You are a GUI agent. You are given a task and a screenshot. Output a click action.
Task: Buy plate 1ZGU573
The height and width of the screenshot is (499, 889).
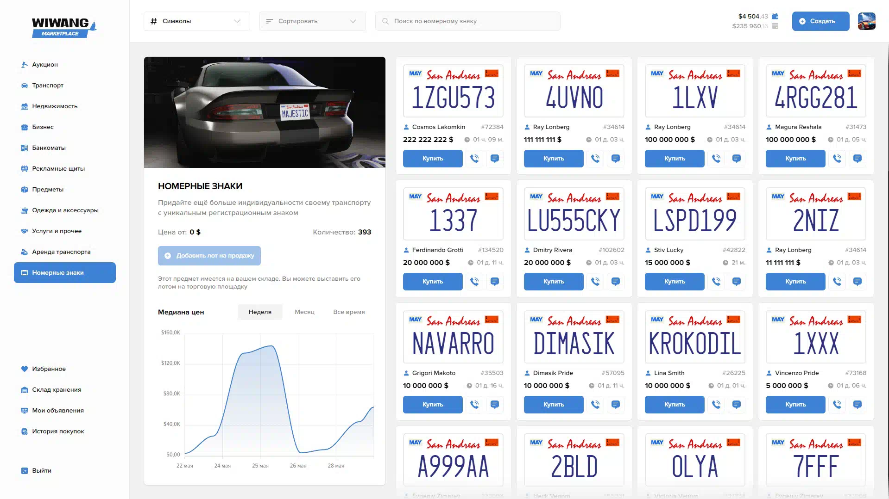(x=433, y=159)
